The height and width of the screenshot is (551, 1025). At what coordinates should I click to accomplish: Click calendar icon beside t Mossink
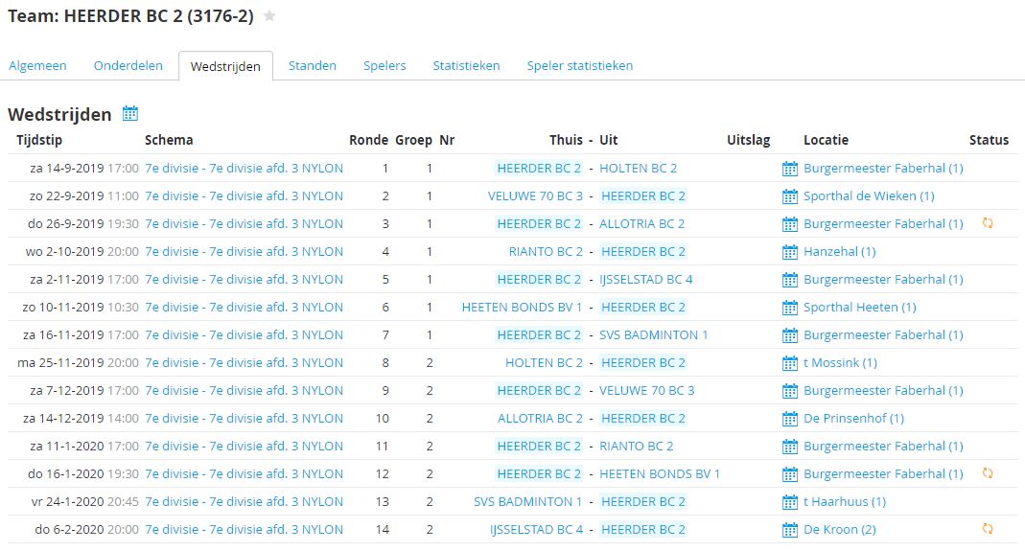click(790, 363)
